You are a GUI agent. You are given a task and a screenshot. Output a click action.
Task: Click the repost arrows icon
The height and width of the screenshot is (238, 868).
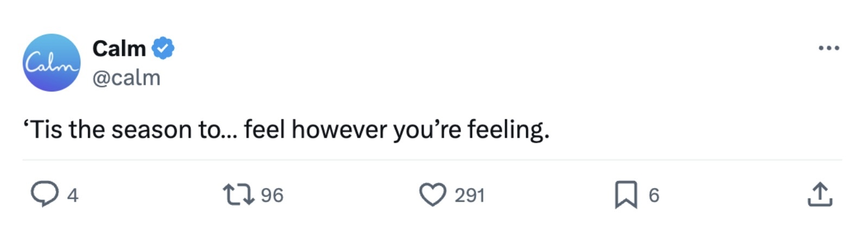[239, 195]
